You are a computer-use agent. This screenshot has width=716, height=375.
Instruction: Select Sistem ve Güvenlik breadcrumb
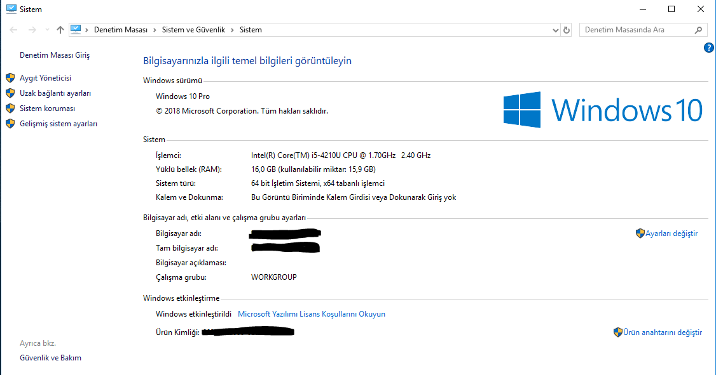pos(193,30)
